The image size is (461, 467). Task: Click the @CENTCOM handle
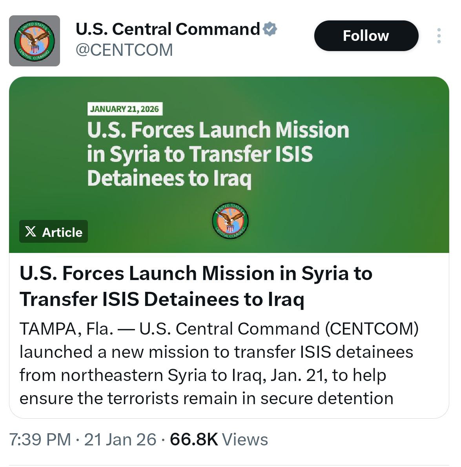click(x=124, y=50)
